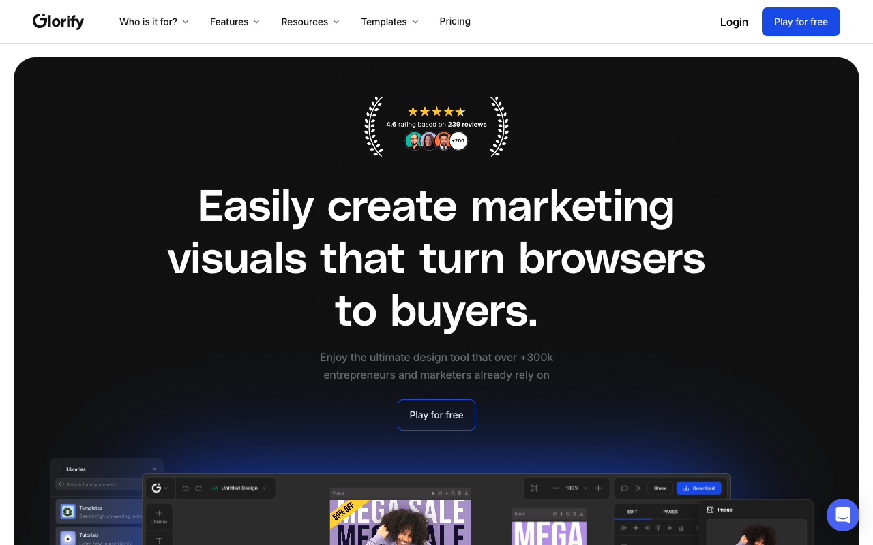The height and width of the screenshot is (545, 873).
Task: Click the Login link
Action: tap(734, 22)
